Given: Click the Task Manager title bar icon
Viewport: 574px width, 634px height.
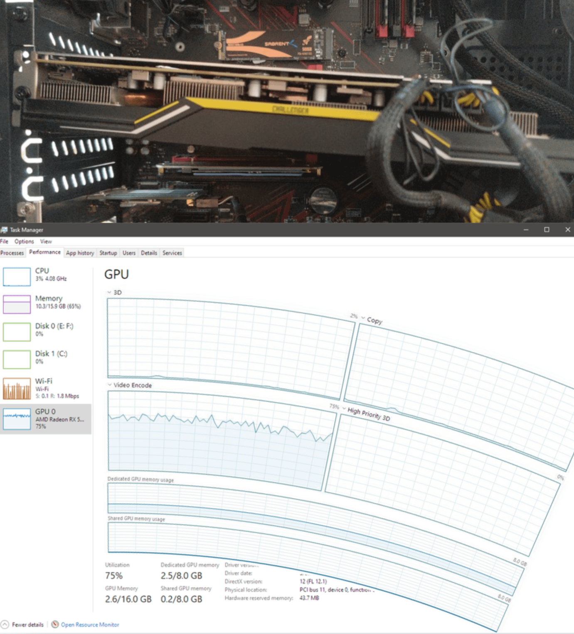Looking at the screenshot, I should click(x=4, y=230).
